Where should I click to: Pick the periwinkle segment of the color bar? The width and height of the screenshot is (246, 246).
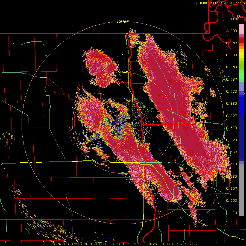pos(241,87)
